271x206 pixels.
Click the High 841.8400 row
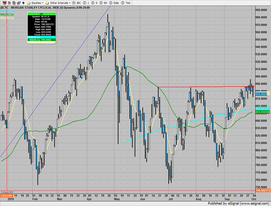tap(41, 30)
